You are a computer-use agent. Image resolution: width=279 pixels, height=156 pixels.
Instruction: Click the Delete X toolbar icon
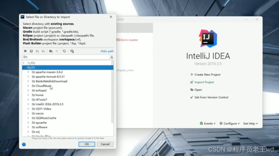point(56,51)
